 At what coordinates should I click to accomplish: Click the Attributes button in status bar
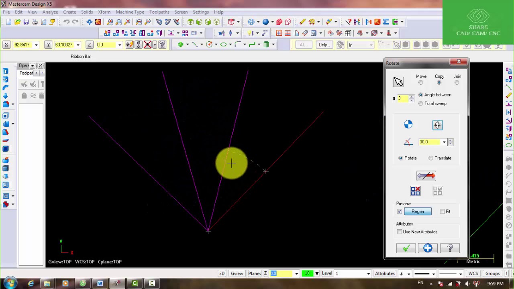tap(385, 274)
